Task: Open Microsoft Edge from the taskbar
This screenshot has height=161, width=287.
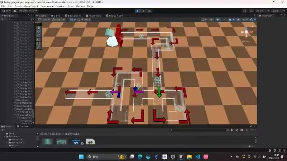Action: [140, 157]
